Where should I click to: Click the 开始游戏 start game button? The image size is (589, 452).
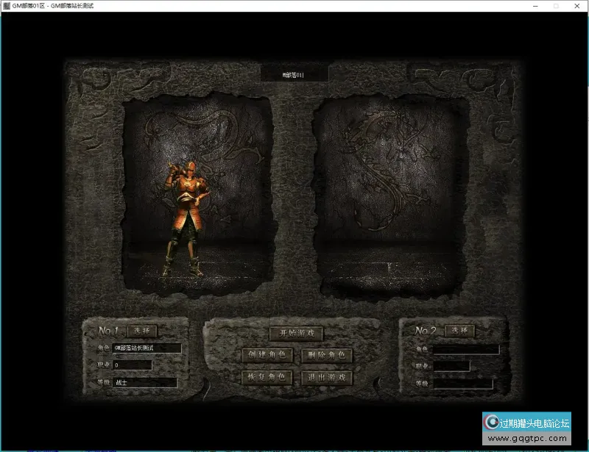point(297,333)
